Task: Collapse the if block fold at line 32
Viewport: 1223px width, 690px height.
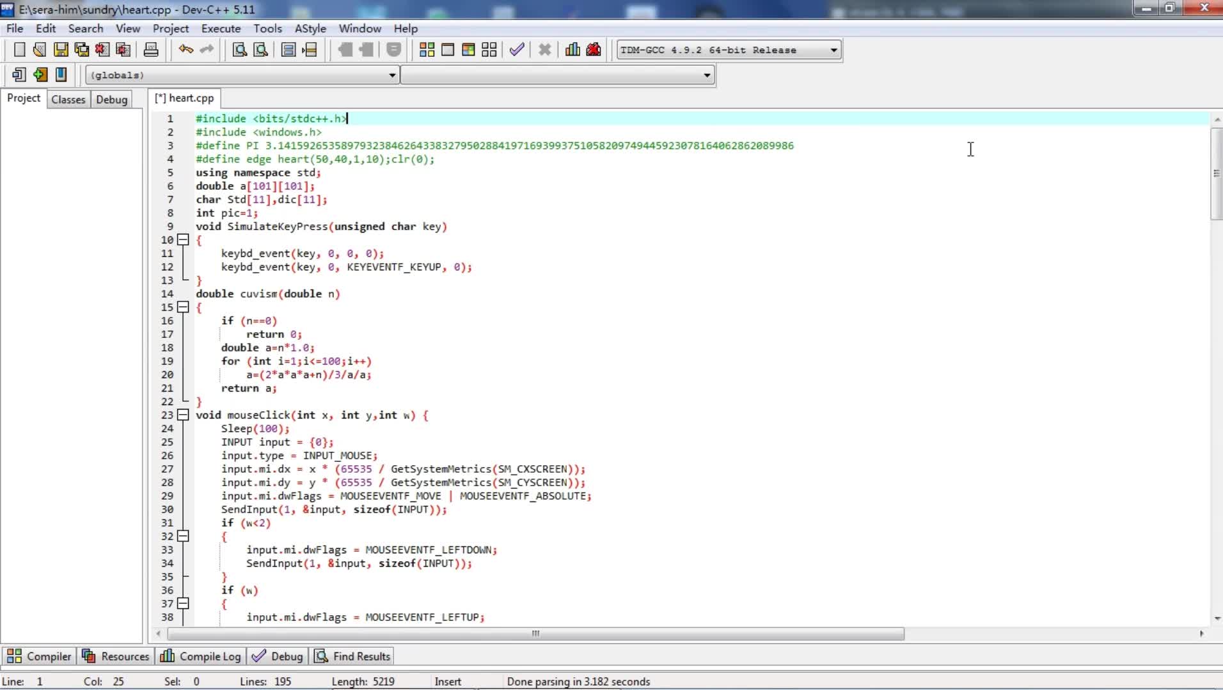Action: pos(183,536)
